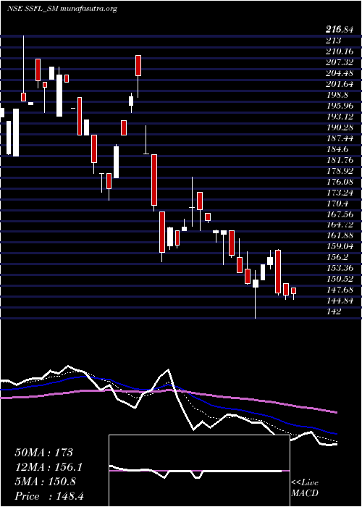The height and width of the screenshot is (507, 362).
Task: Select the 167.56 axis label
Action: 340,214
